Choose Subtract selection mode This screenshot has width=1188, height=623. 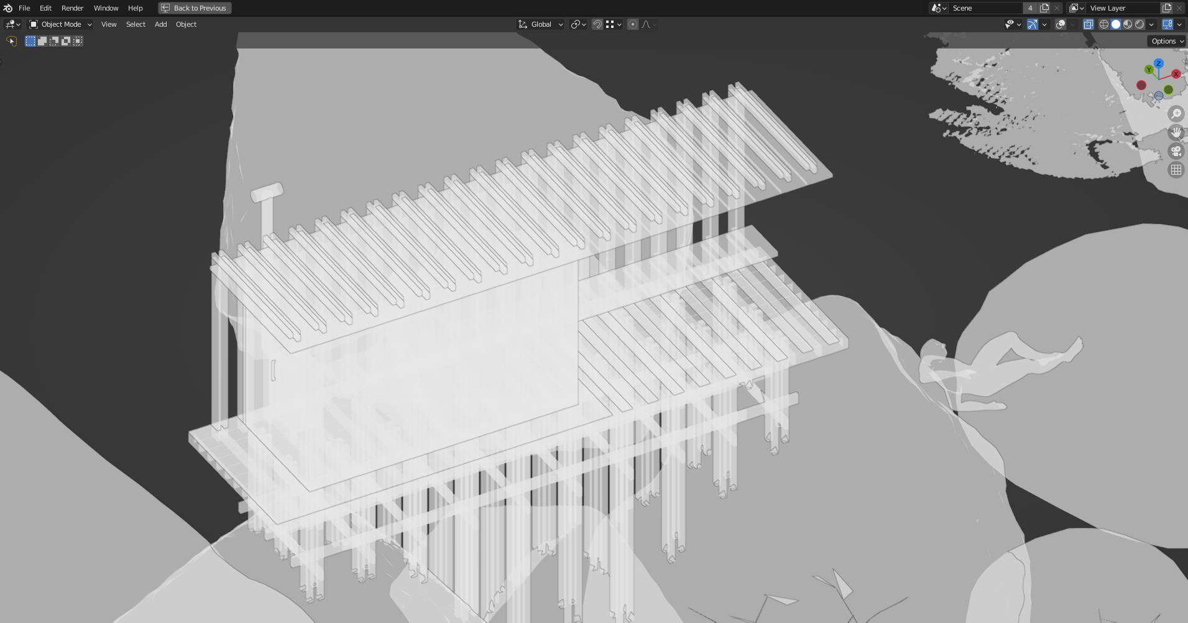pyautogui.click(x=54, y=41)
